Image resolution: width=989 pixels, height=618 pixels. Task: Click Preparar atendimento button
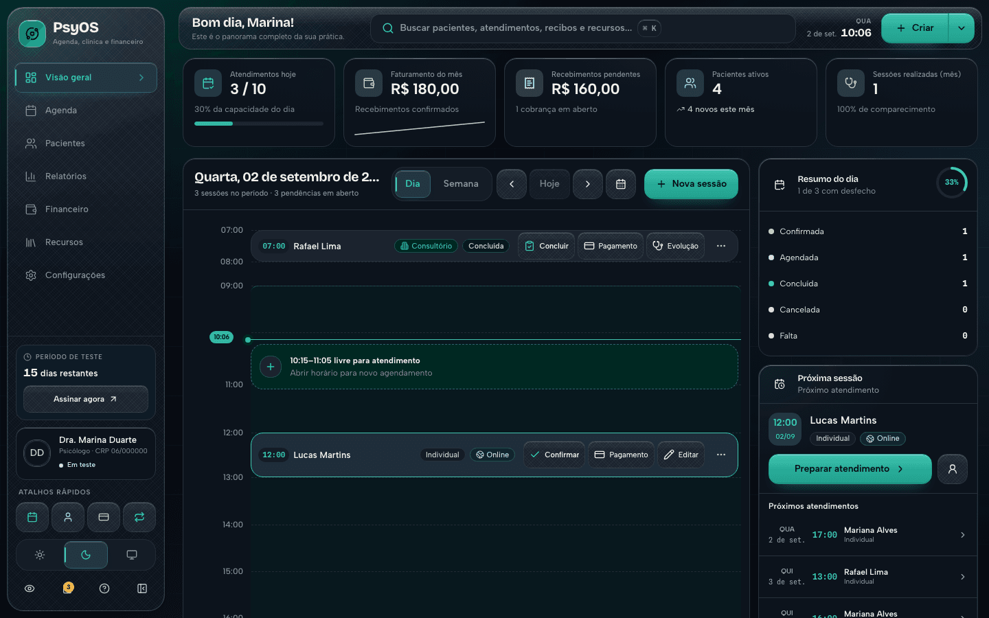pyautogui.click(x=850, y=469)
